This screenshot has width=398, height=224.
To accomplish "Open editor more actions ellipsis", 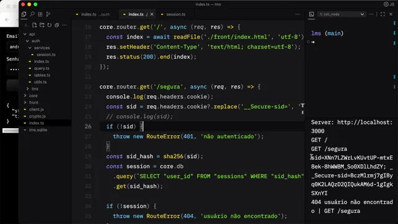I will click(297, 14).
